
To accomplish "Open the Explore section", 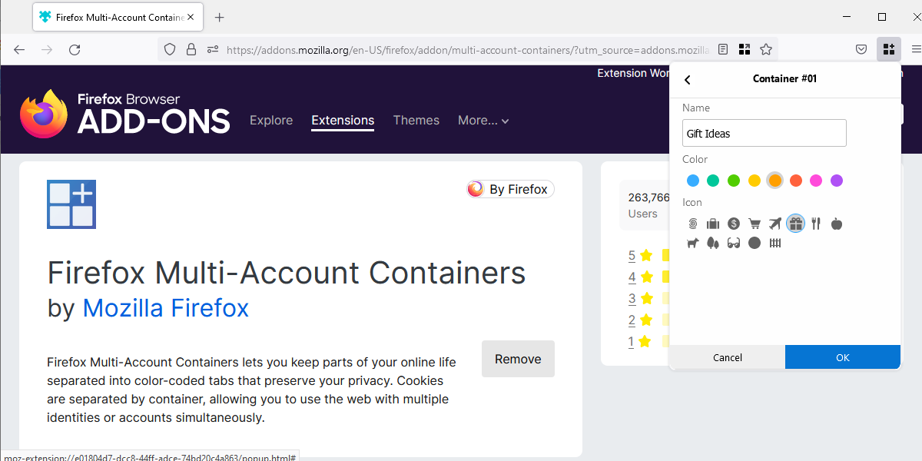I will [x=271, y=121].
